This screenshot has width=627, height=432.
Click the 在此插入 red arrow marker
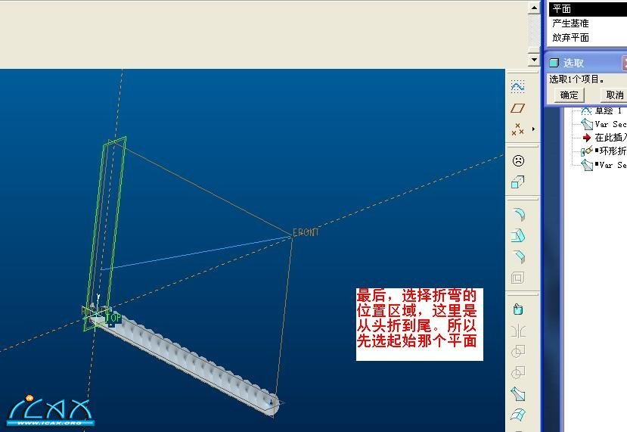pyautogui.click(x=586, y=138)
